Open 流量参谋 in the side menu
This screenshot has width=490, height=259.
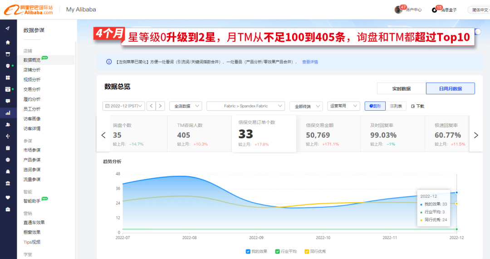tap(32, 179)
